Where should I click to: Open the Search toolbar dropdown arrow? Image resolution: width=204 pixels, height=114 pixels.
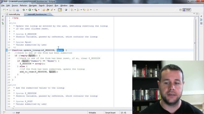click(55, 10)
